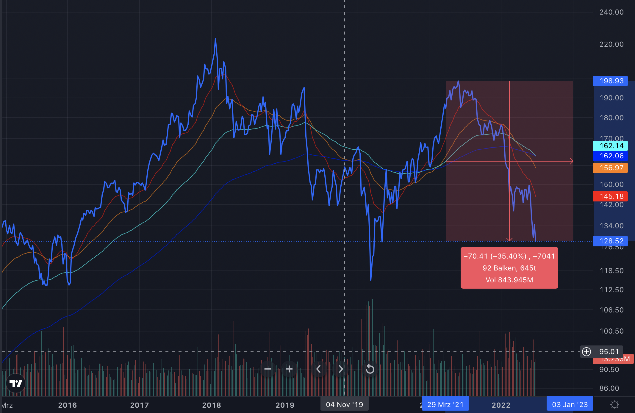Click the zoom in plus button

click(x=289, y=369)
